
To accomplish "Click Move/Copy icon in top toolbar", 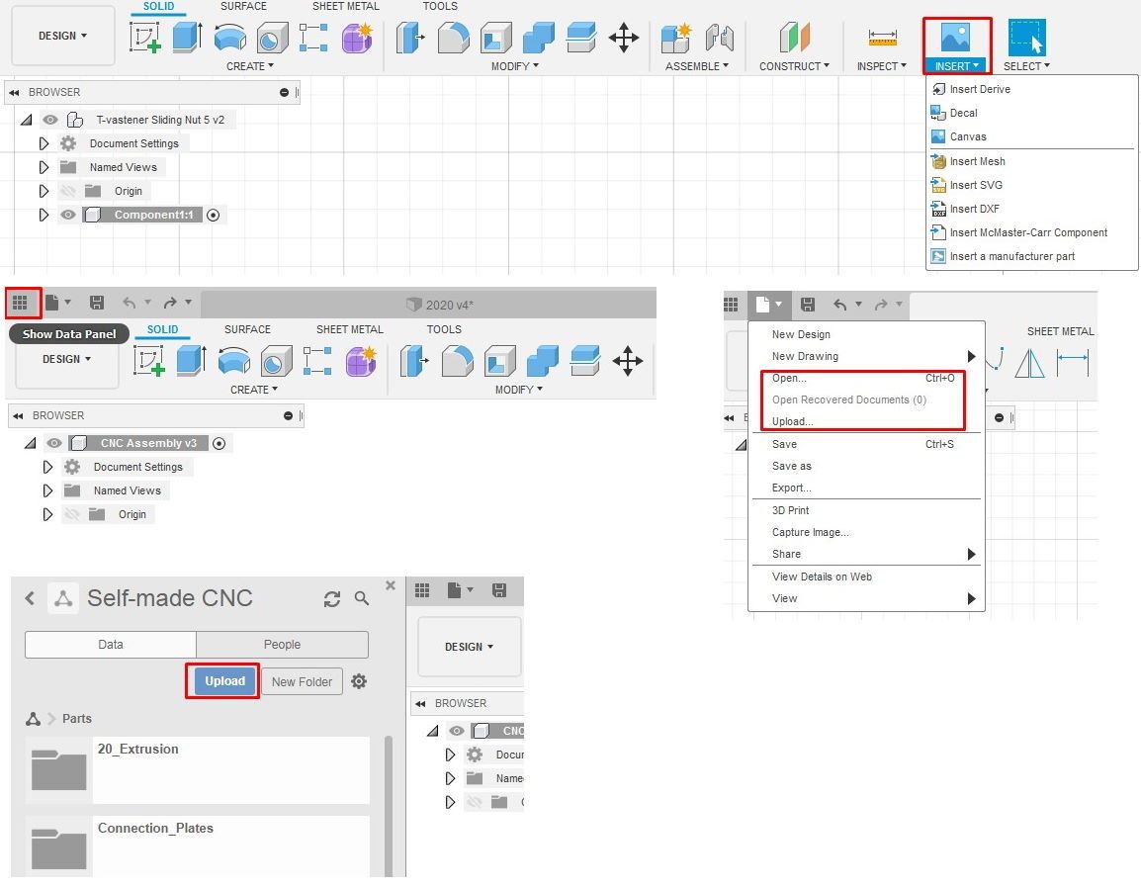I will point(624,38).
